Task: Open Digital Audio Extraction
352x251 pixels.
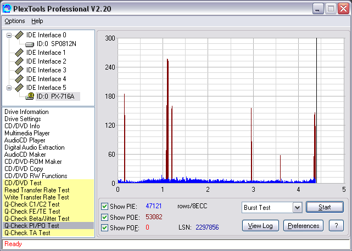Action: pos(35,147)
